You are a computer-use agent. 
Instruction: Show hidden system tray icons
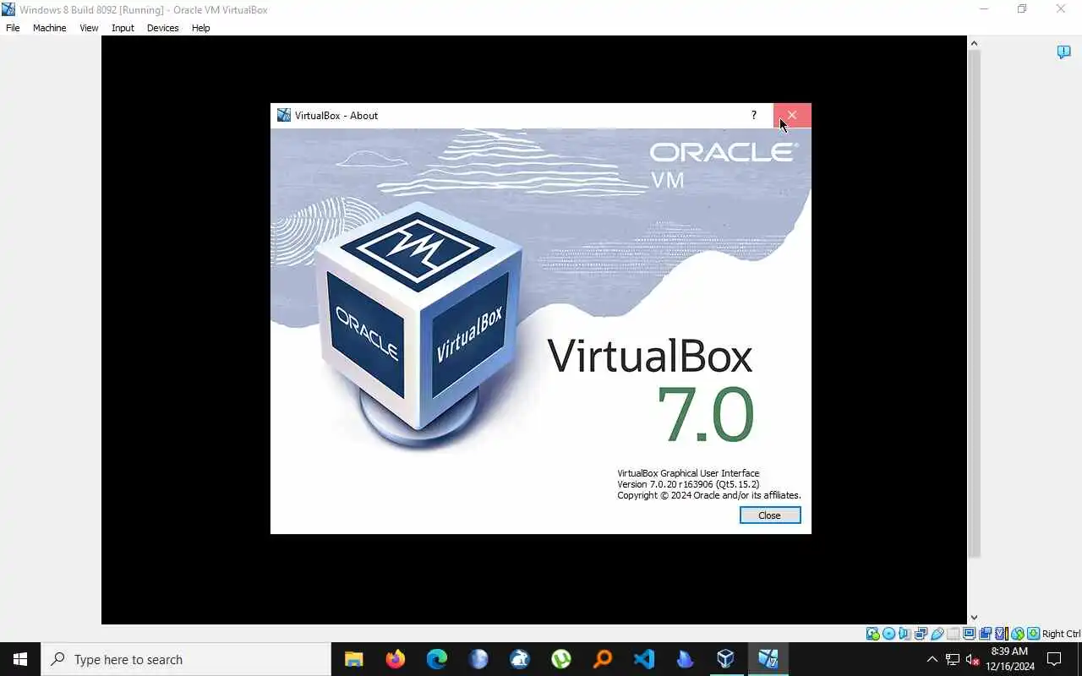(x=932, y=659)
